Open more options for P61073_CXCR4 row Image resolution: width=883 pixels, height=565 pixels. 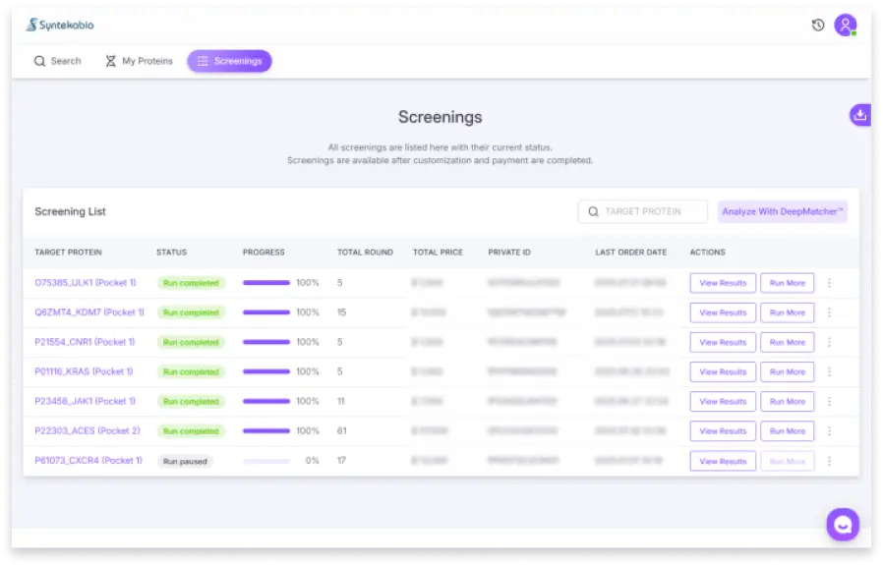click(829, 461)
